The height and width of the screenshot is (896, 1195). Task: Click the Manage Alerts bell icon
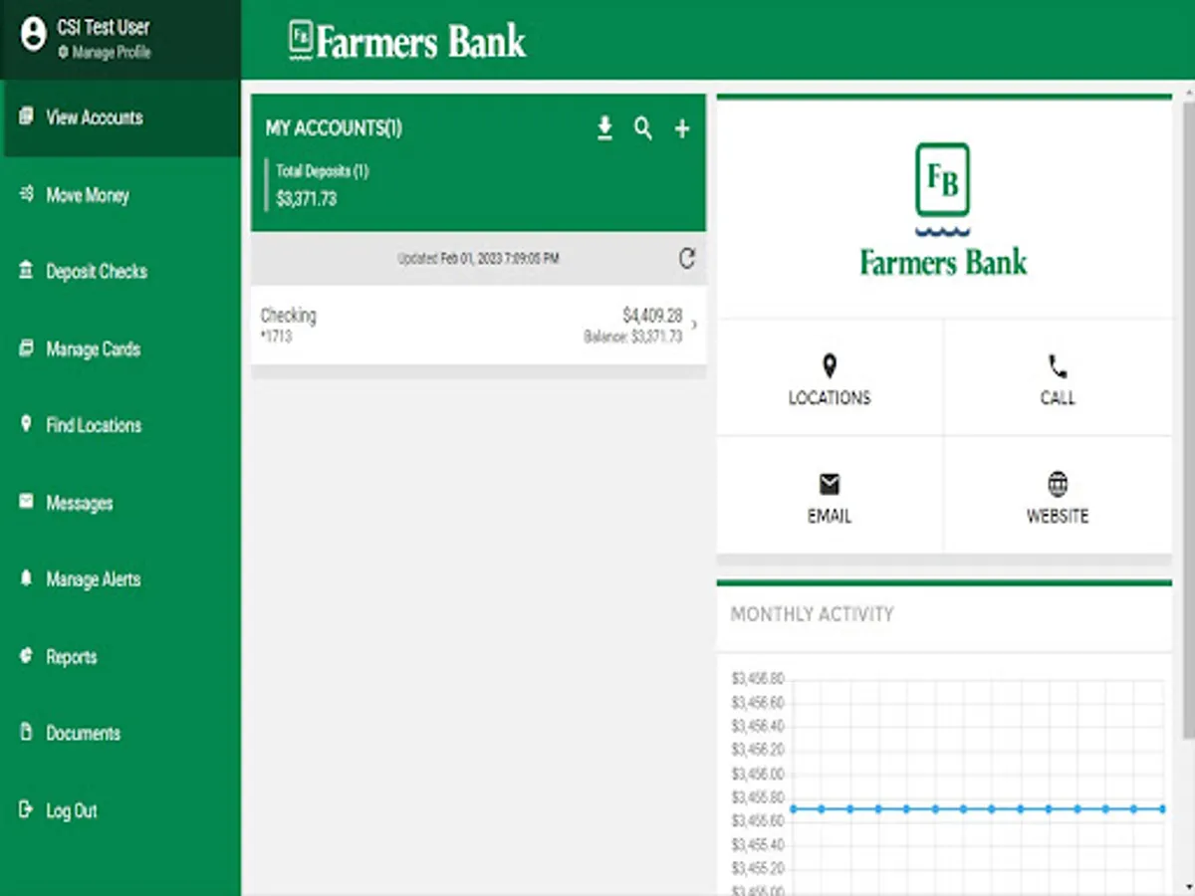coord(26,578)
